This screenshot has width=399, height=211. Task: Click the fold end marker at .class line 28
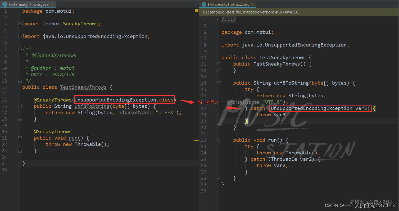tap(219, 178)
